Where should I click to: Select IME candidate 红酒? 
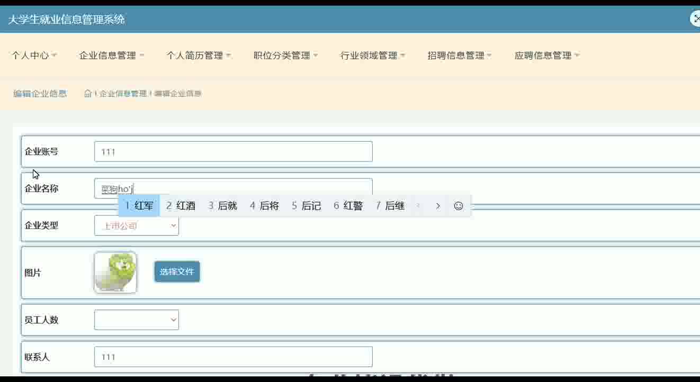coord(181,206)
